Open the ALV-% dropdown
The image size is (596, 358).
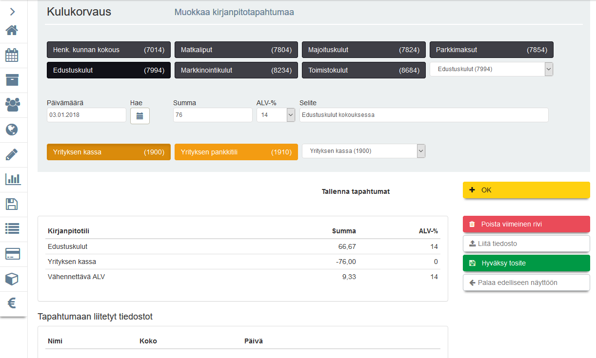pyautogui.click(x=276, y=115)
